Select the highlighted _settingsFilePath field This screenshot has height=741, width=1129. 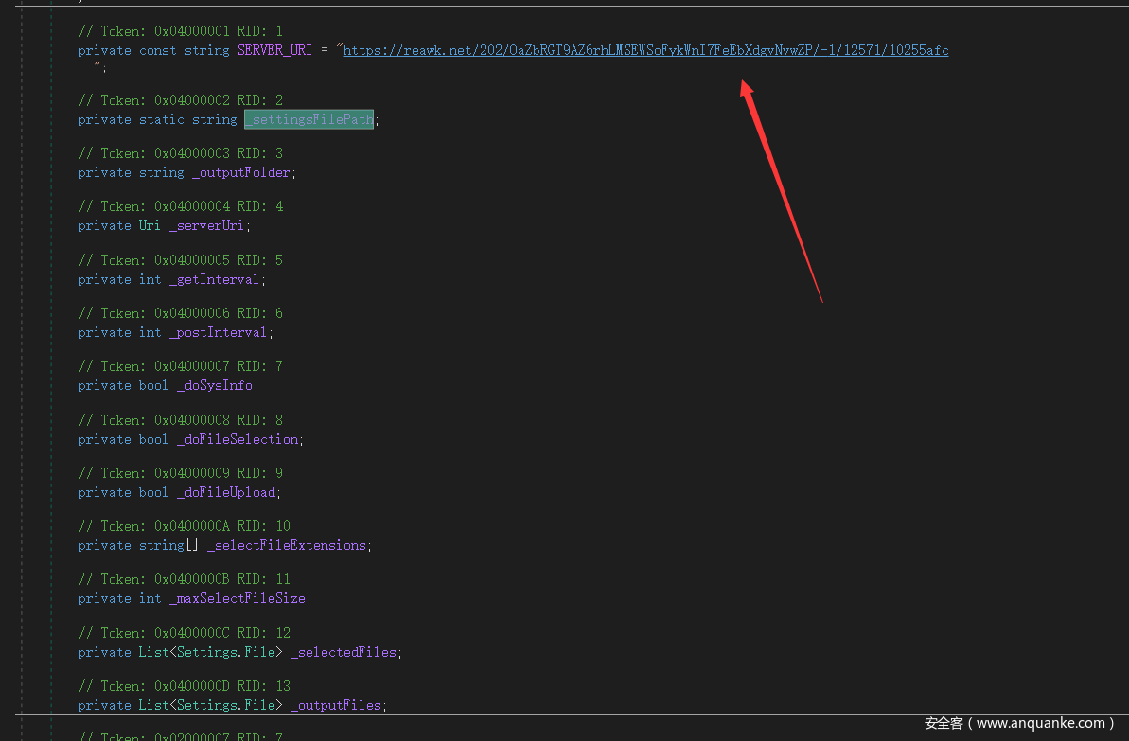coord(309,119)
